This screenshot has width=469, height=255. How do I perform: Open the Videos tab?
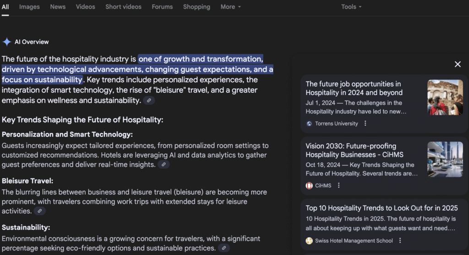click(x=86, y=7)
